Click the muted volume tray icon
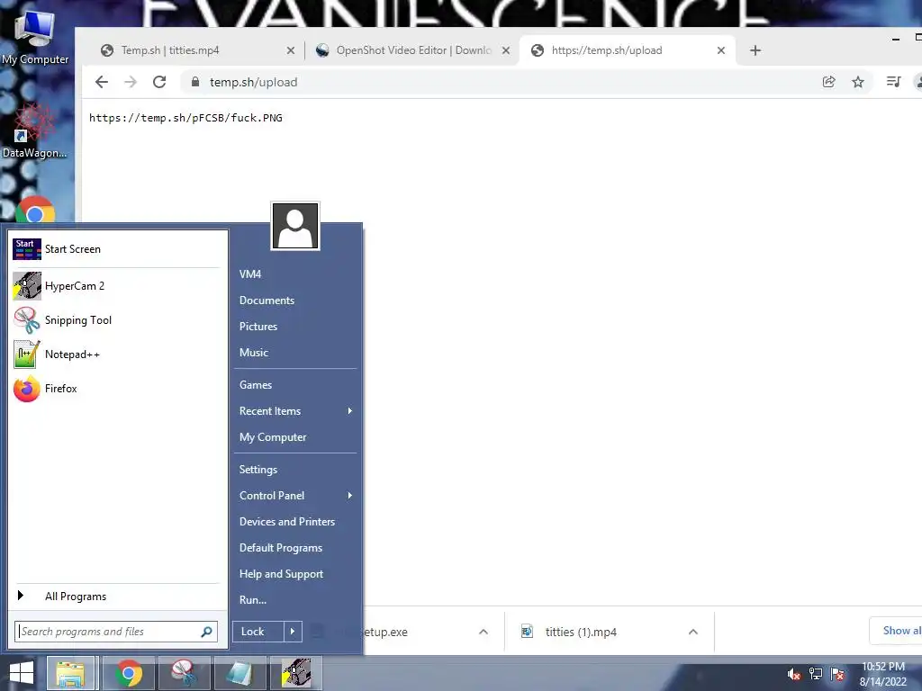The image size is (922, 691). 794,674
